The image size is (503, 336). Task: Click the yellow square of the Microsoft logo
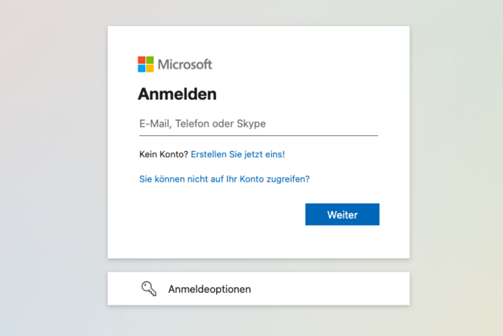pos(150,68)
